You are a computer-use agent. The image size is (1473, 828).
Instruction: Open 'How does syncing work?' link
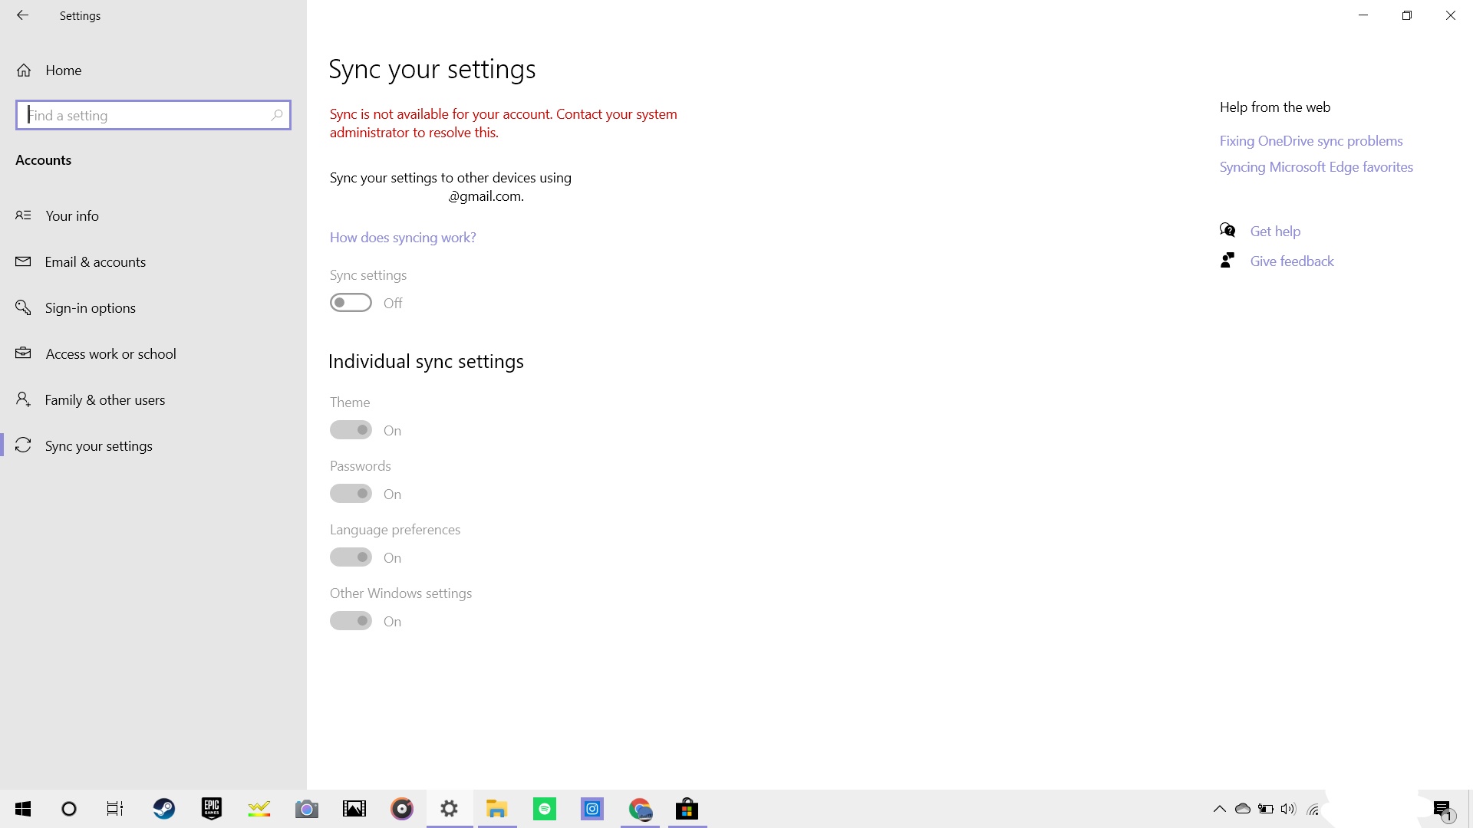pos(403,238)
